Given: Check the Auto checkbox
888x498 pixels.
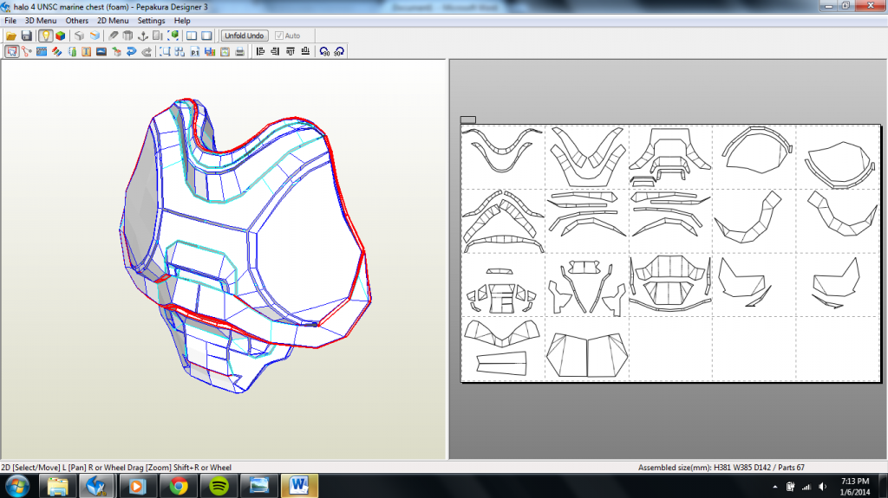Looking at the screenshot, I should [277, 36].
